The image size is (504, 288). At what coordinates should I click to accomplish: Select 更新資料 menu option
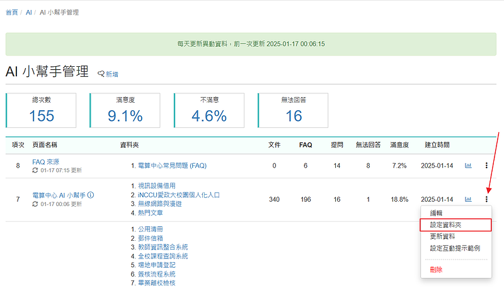pyautogui.click(x=442, y=236)
